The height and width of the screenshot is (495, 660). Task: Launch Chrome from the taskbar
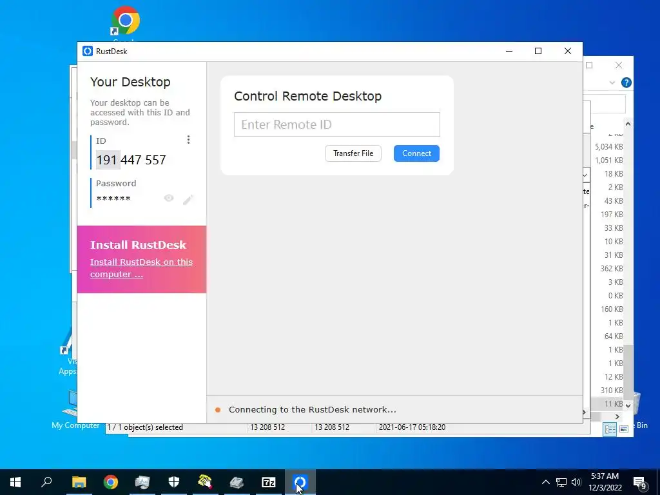111,482
